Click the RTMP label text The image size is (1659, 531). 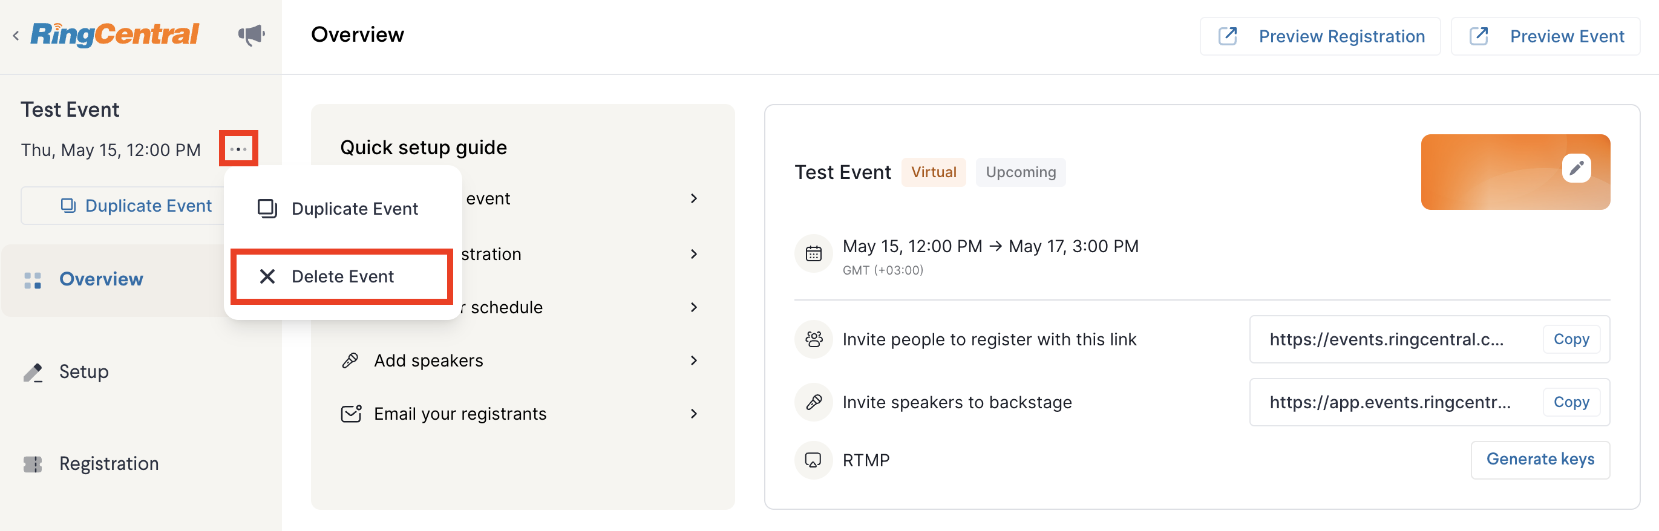(x=866, y=460)
